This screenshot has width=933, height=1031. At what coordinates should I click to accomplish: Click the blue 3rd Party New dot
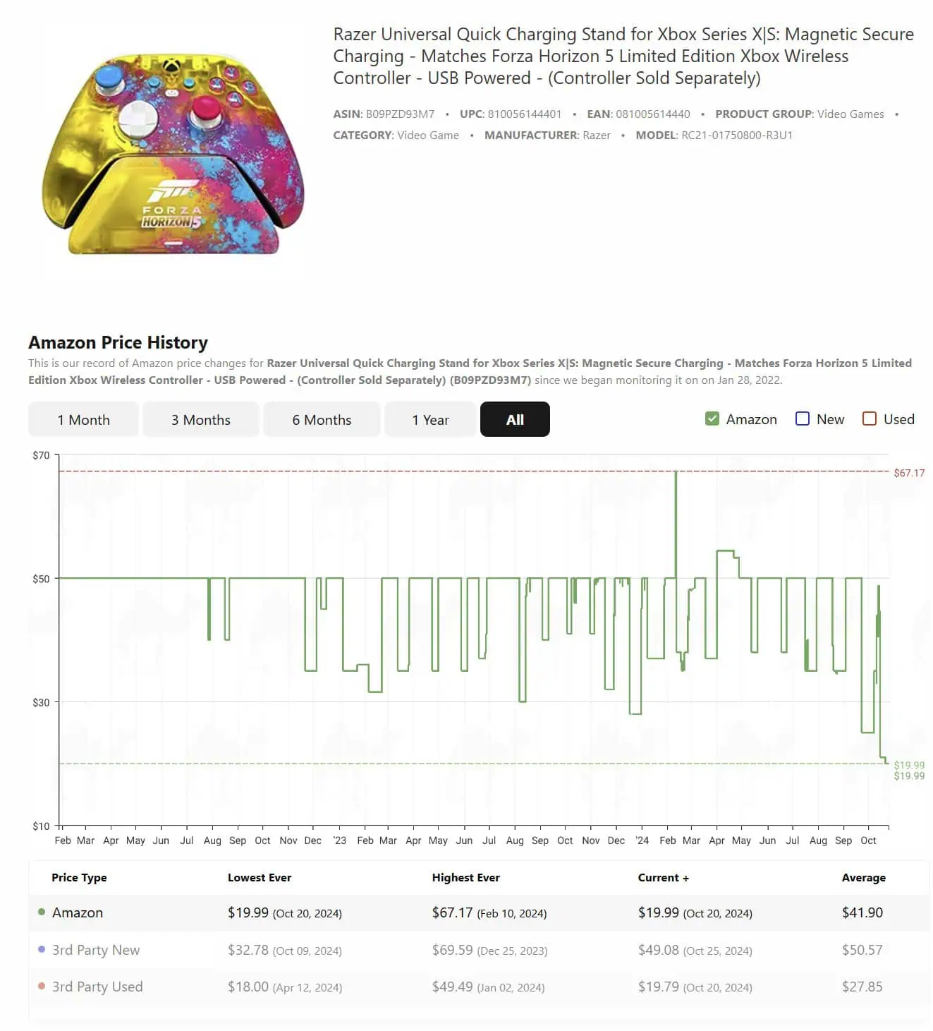point(42,950)
